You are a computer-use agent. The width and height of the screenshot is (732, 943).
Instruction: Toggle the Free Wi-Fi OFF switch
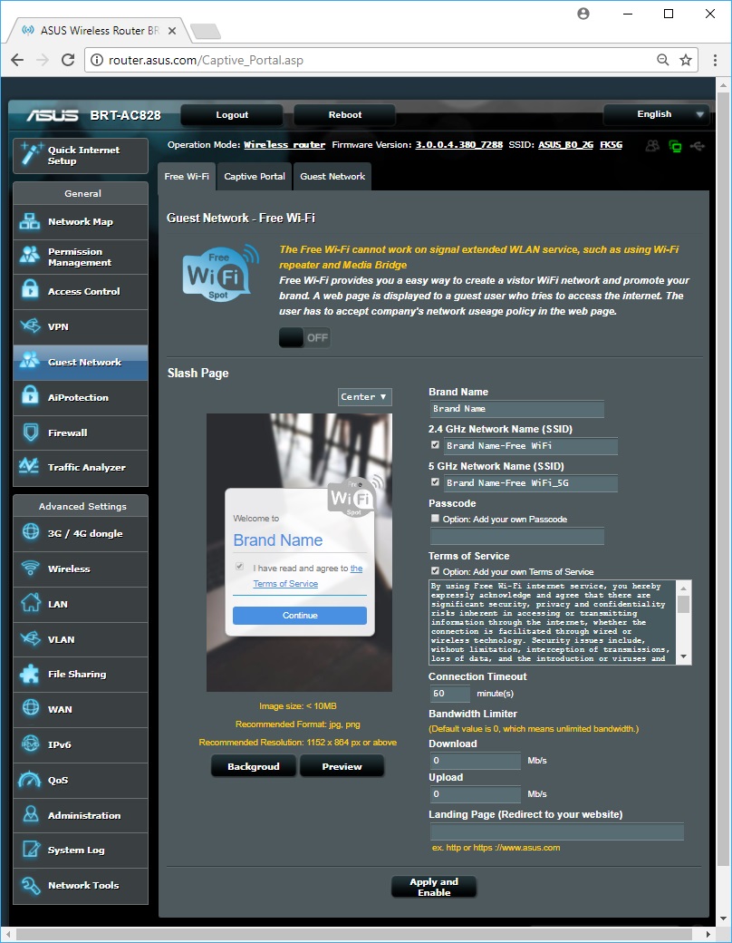(x=304, y=337)
